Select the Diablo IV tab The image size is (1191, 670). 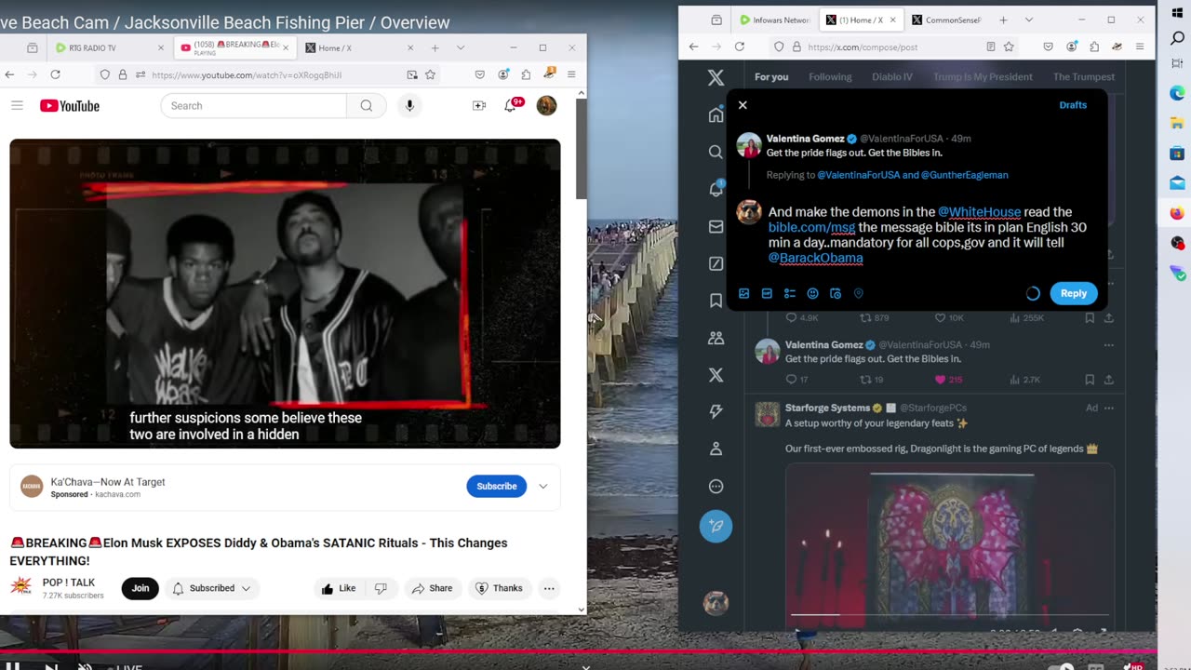tap(892, 77)
